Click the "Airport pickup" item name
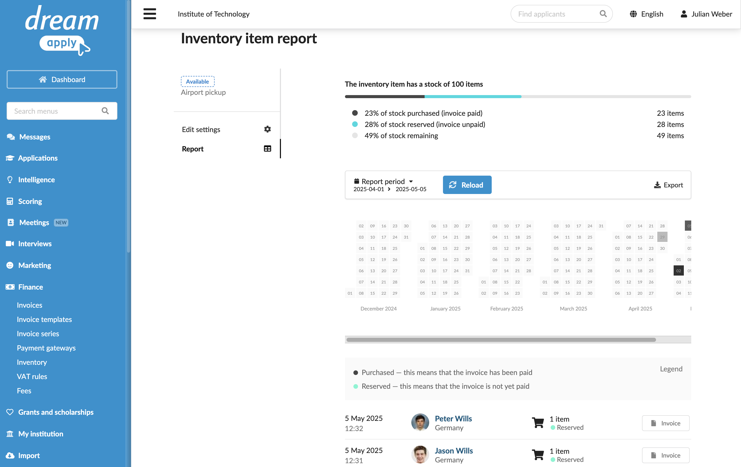This screenshot has height=467, width=741. tap(203, 93)
